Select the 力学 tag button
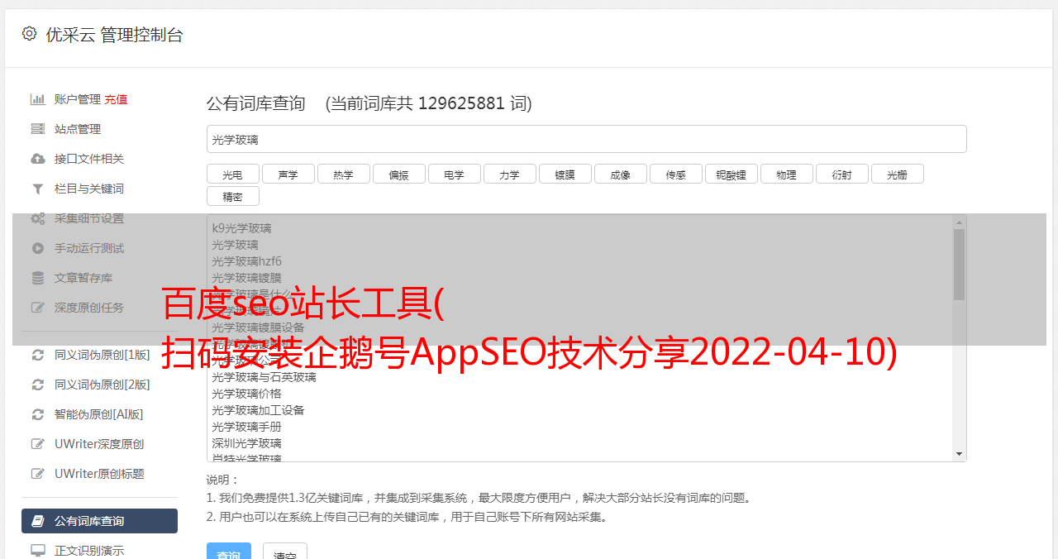1058x559 pixels. [x=509, y=174]
